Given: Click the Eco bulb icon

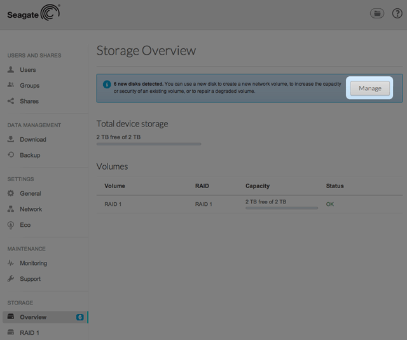Looking at the screenshot, I should pyautogui.click(x=11, y=225).
